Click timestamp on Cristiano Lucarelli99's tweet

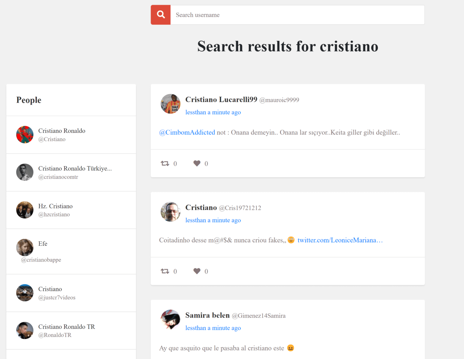click(213, 112)
